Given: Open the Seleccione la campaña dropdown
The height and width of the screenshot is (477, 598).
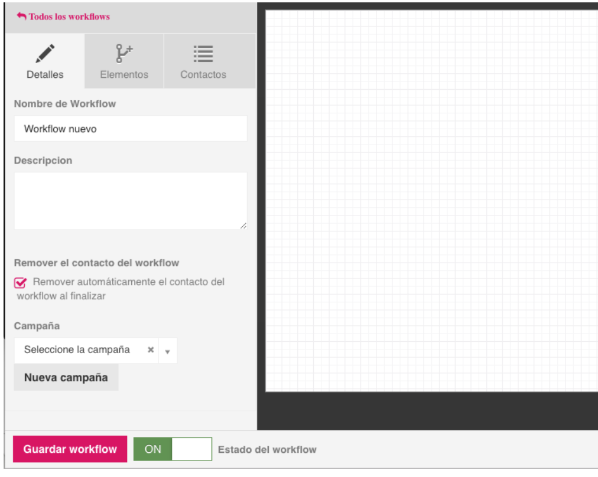Looking at the screenshot, I should 77,350.
